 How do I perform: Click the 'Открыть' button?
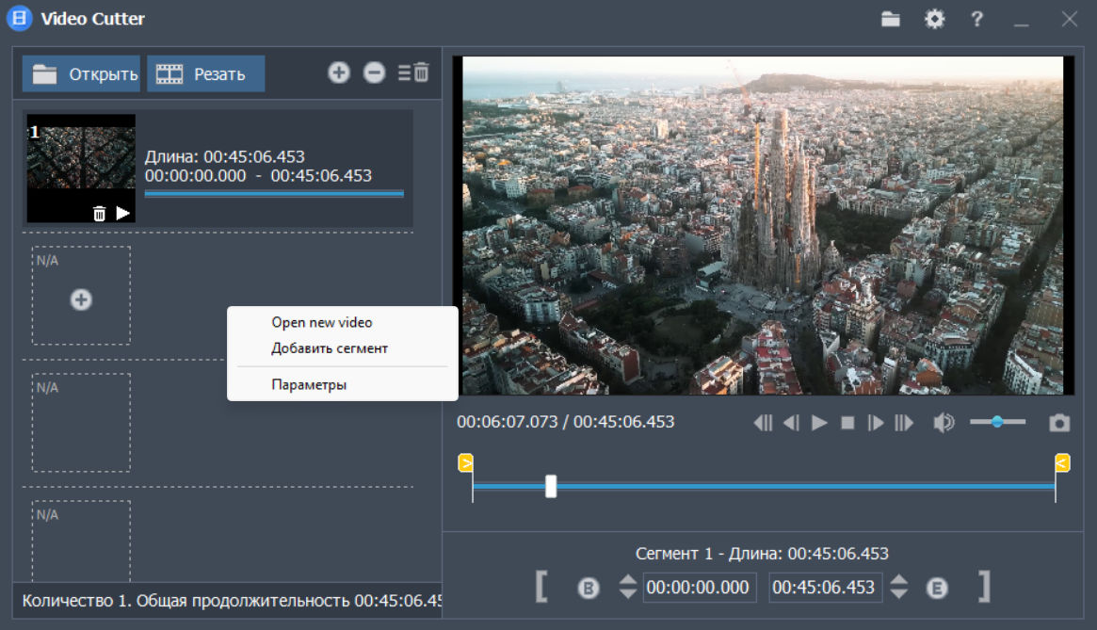[82, 74]
